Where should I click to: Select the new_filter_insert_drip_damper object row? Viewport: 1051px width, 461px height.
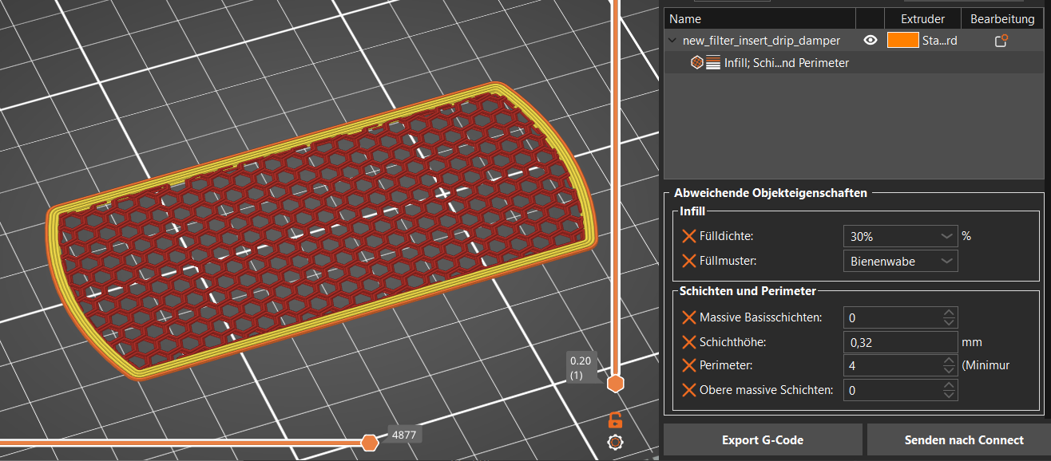pyautogui.click(x=854, y=41)
